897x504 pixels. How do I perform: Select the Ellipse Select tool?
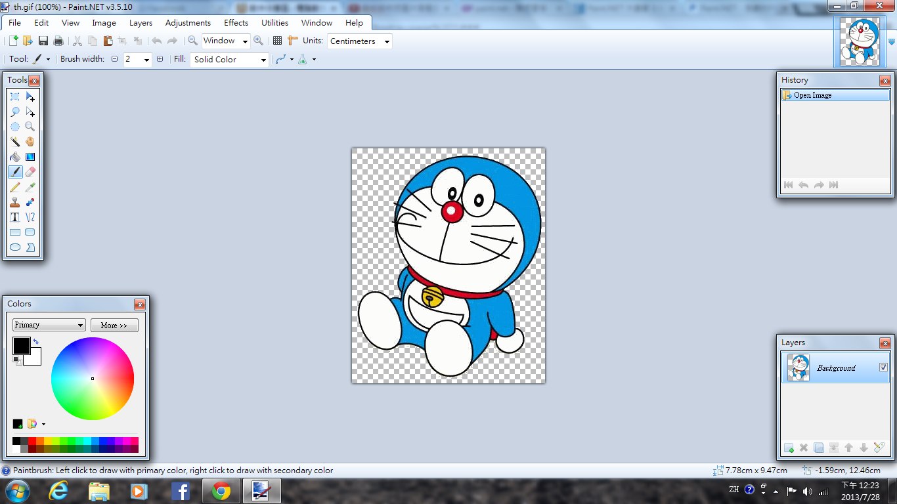click(x=15, y=127)
